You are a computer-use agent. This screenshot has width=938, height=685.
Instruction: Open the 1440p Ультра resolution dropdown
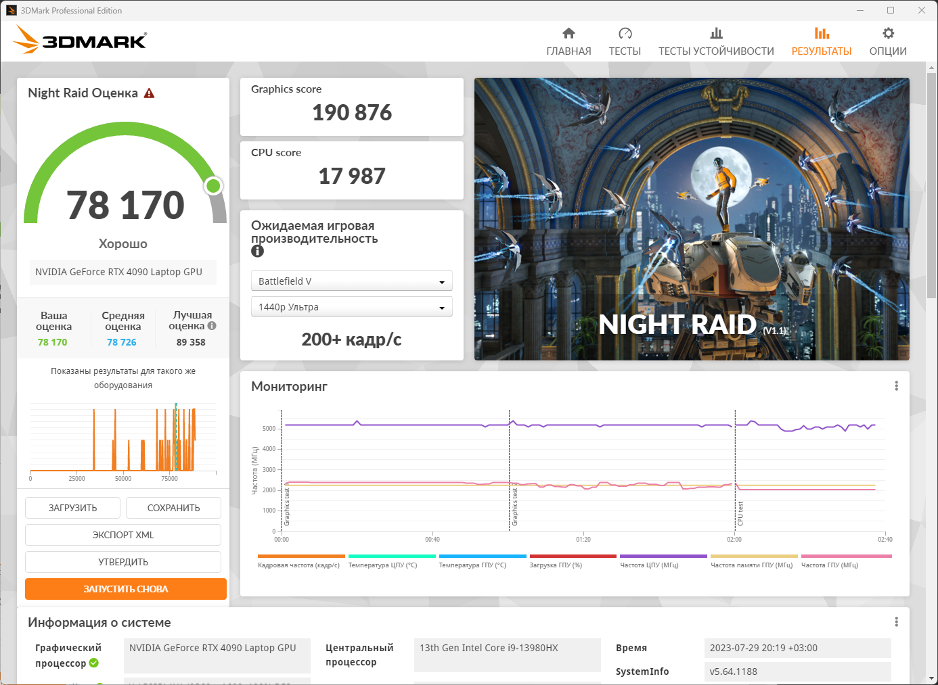click(351, 307)
